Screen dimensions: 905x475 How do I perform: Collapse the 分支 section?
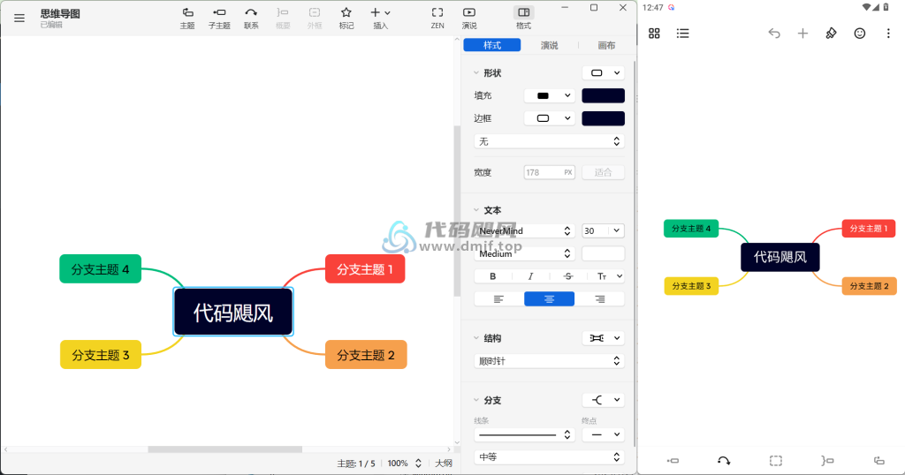[x=476, y=400]
